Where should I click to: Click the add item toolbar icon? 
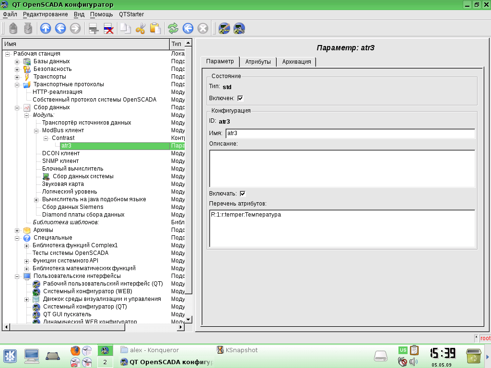94,29
